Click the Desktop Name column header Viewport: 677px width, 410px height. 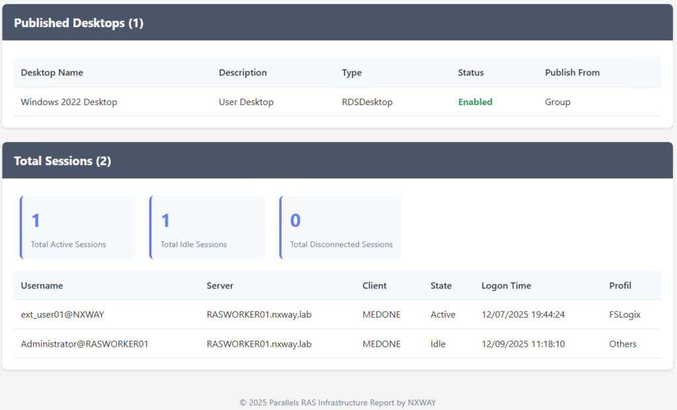pyautogui.click(x=52, y=73)
